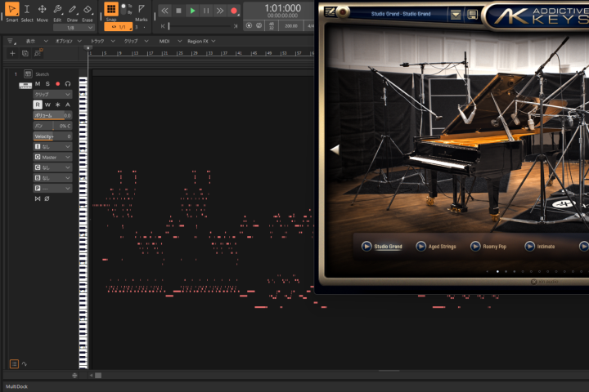Toggle the Snap grid button

pos(110,9)
